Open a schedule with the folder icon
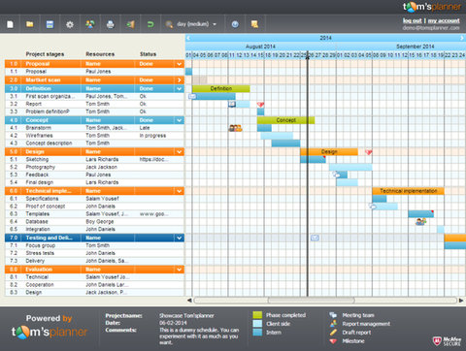 (30, 24)
